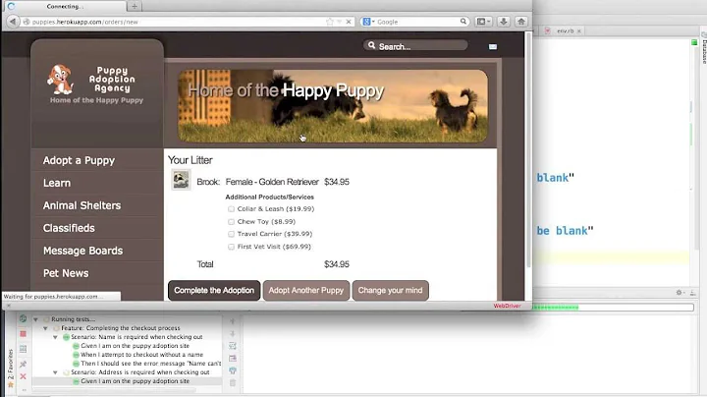Viewport: 707px width, 397px height.
Task: Open Message Boards menu link
Action: pyautogui.click(x=82, y=251)
